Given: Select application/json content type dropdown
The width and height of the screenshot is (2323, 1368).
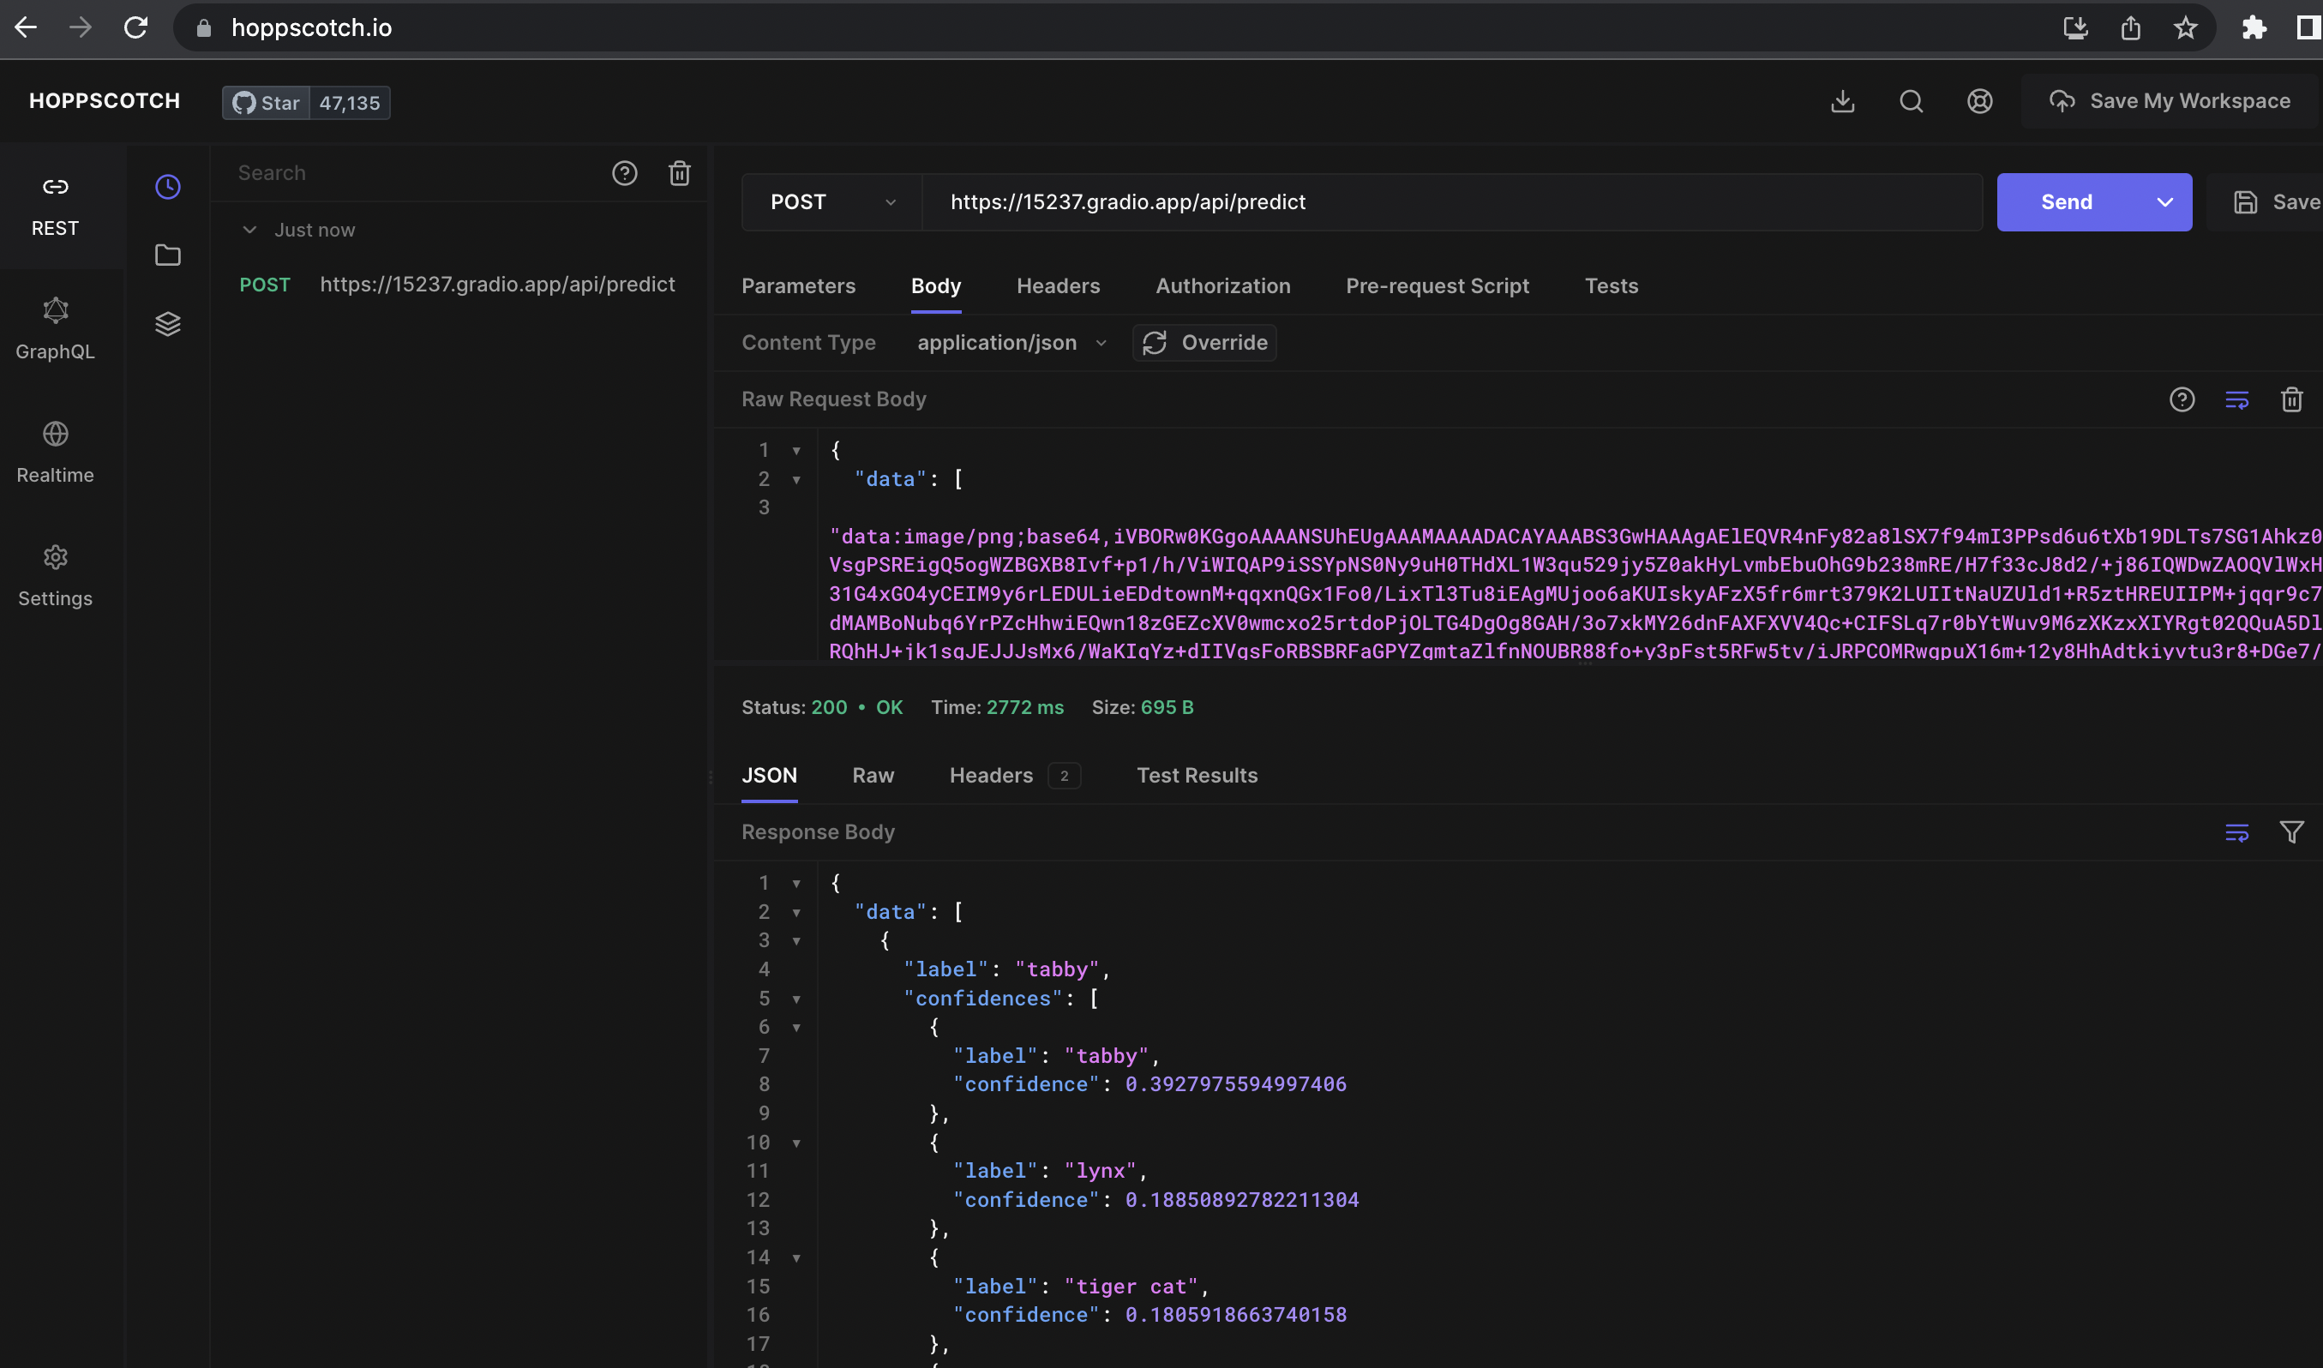Looking at the screenshot, I should (1009, 342).
